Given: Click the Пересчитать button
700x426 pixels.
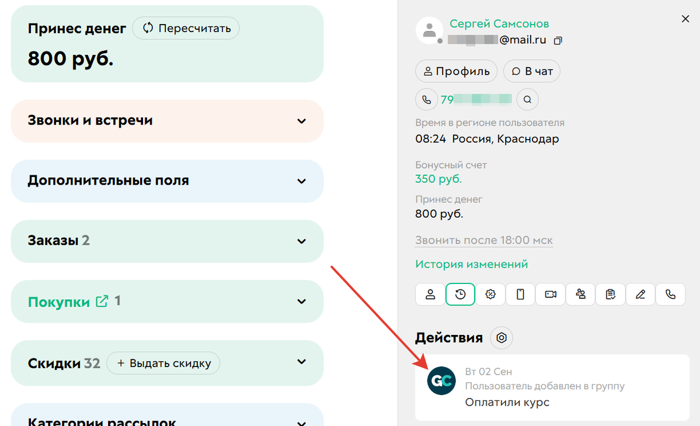Looking at the screenshot, I should tap(186, 27).
